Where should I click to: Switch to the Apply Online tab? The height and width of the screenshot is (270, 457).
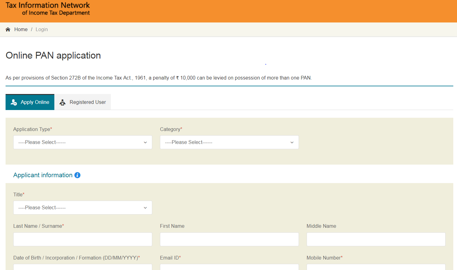tap(30, 102)
